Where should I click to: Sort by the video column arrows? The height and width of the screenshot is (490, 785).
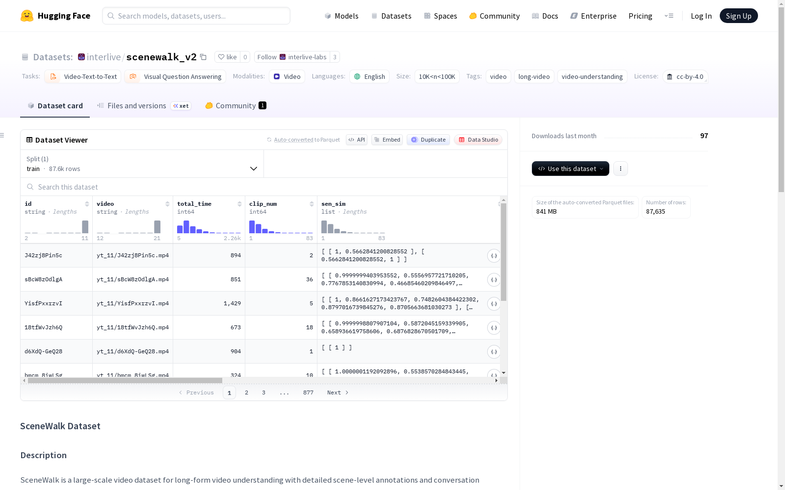(x=167, y=204)
